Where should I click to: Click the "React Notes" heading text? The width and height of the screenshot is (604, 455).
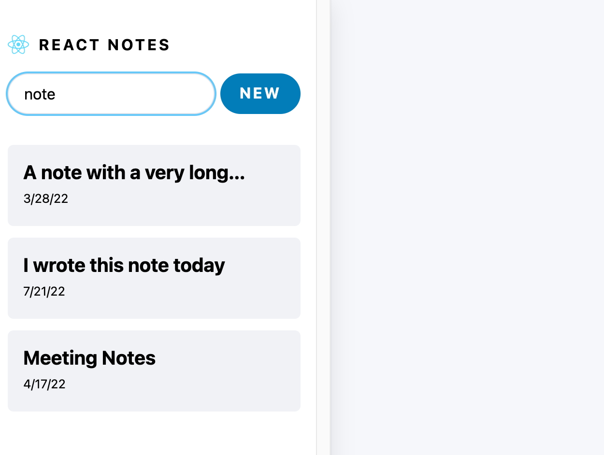[104, 45]
